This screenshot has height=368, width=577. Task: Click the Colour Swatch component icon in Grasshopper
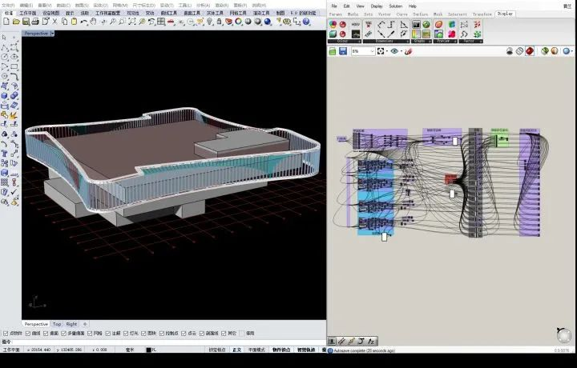(x=333, y=24)
